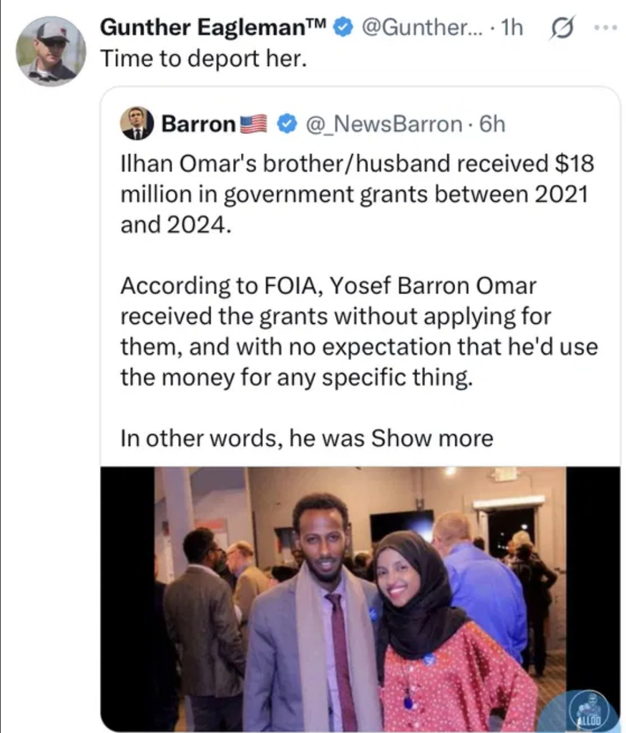Click the "Time to deport her." text
The width and height of the screenshot is (626, 733).
(203, 59)
